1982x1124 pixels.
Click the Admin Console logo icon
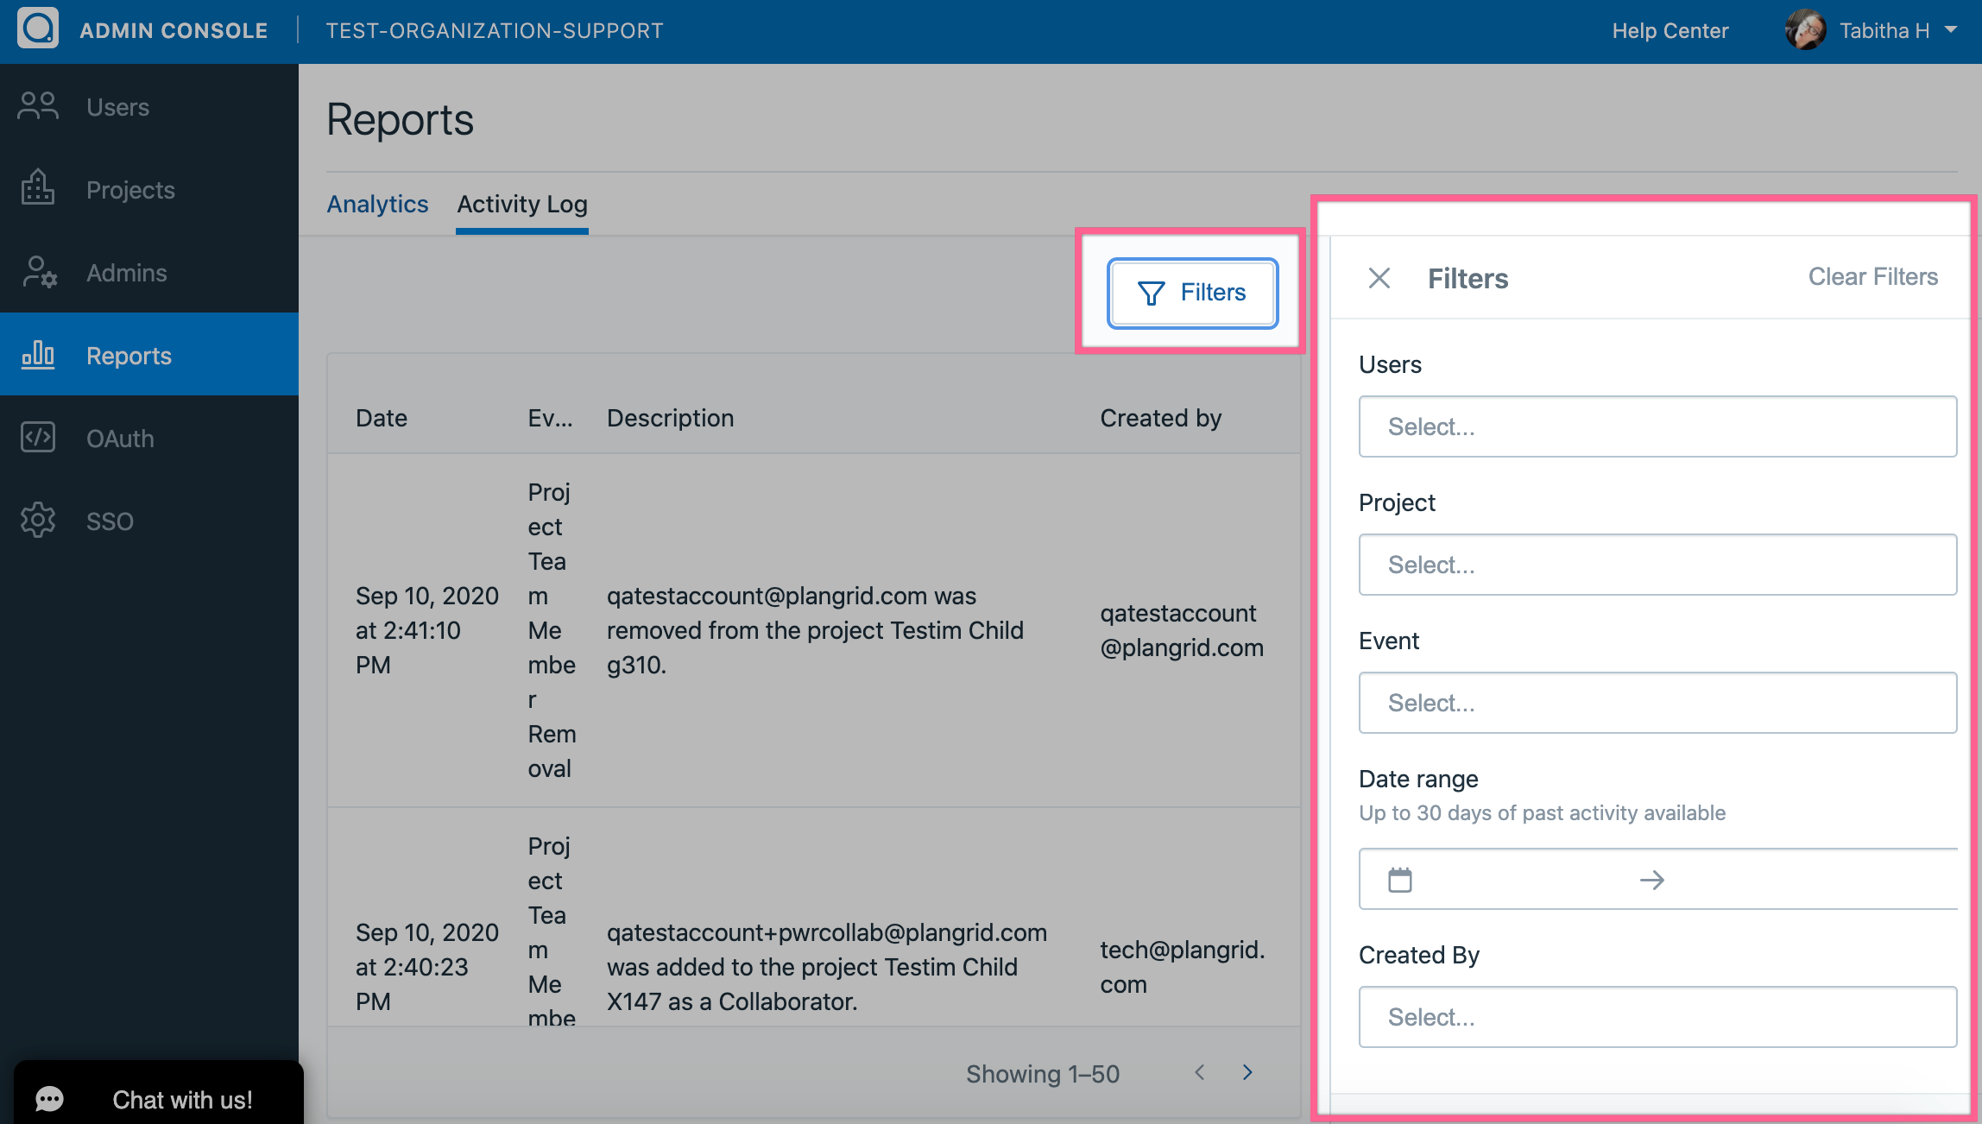[x=38, y=29]
